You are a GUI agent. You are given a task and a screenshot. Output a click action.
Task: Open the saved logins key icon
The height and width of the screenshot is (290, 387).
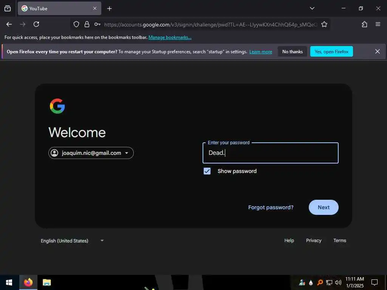(x=97, y=24)
